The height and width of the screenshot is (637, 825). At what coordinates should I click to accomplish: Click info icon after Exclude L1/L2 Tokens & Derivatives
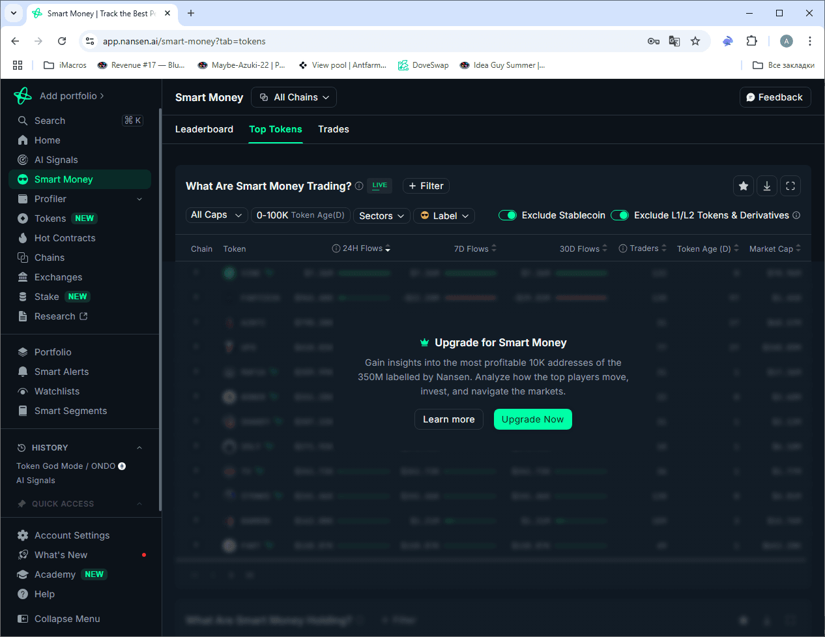[x=796, y=215]
